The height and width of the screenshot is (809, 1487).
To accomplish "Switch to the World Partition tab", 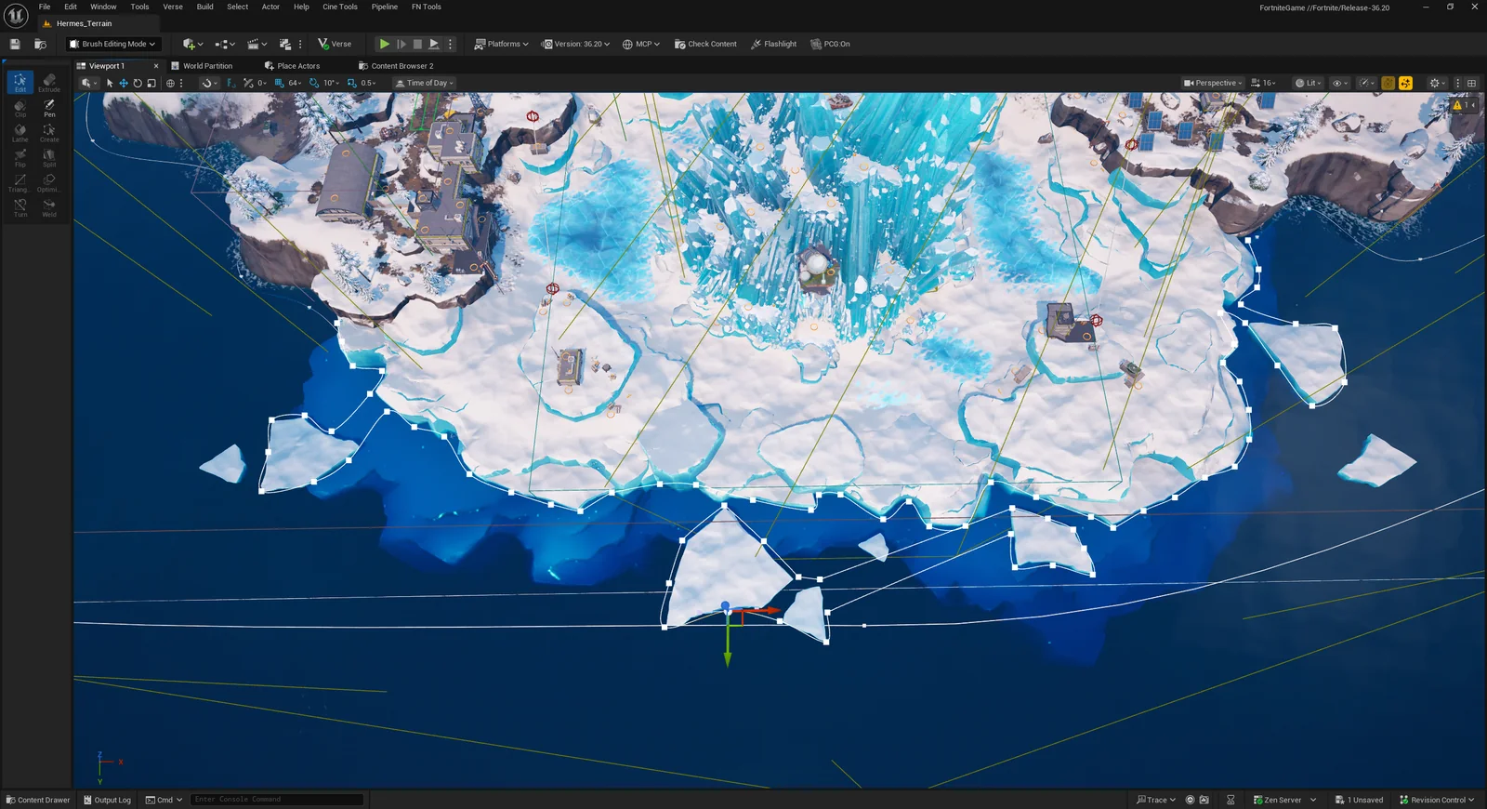I will [202, 66].
